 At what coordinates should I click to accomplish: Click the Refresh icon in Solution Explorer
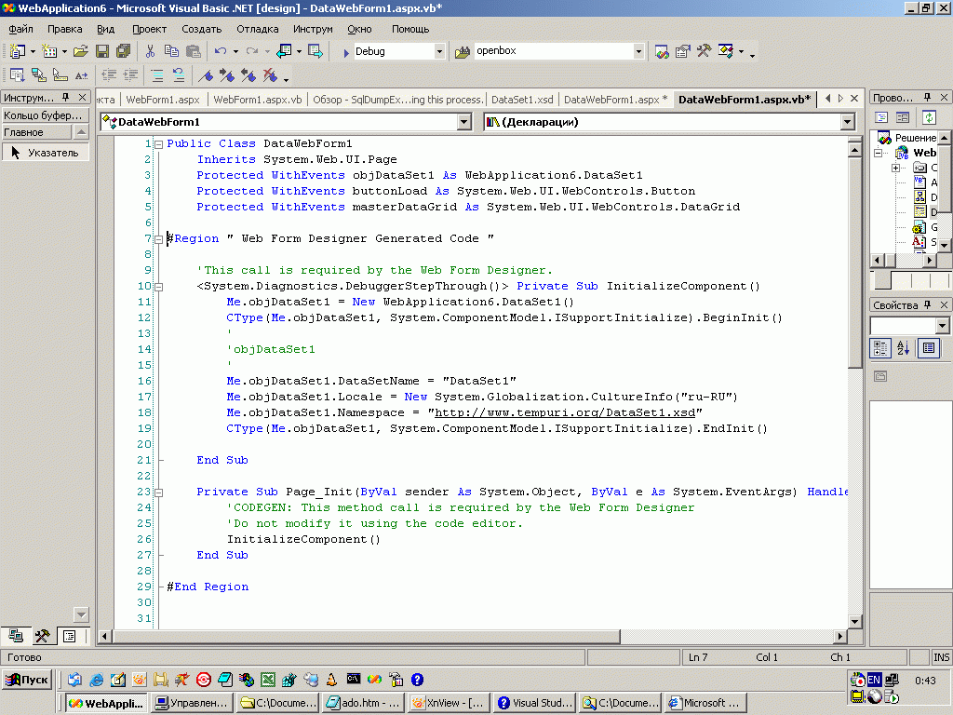pos(929,117)
